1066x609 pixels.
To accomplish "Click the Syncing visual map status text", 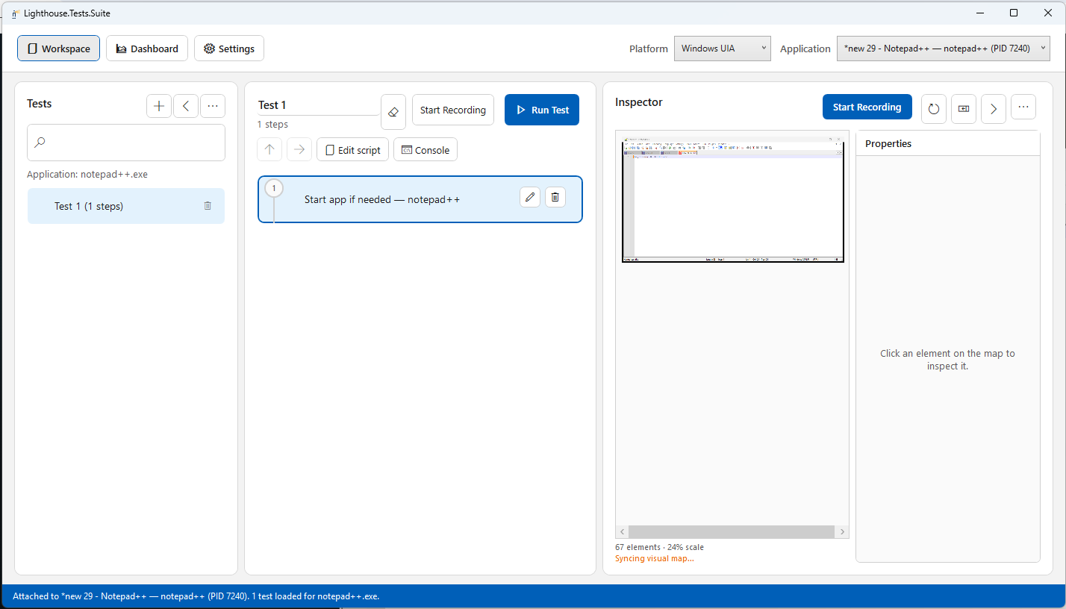I will pyautogui.click(x=655, y=558).
